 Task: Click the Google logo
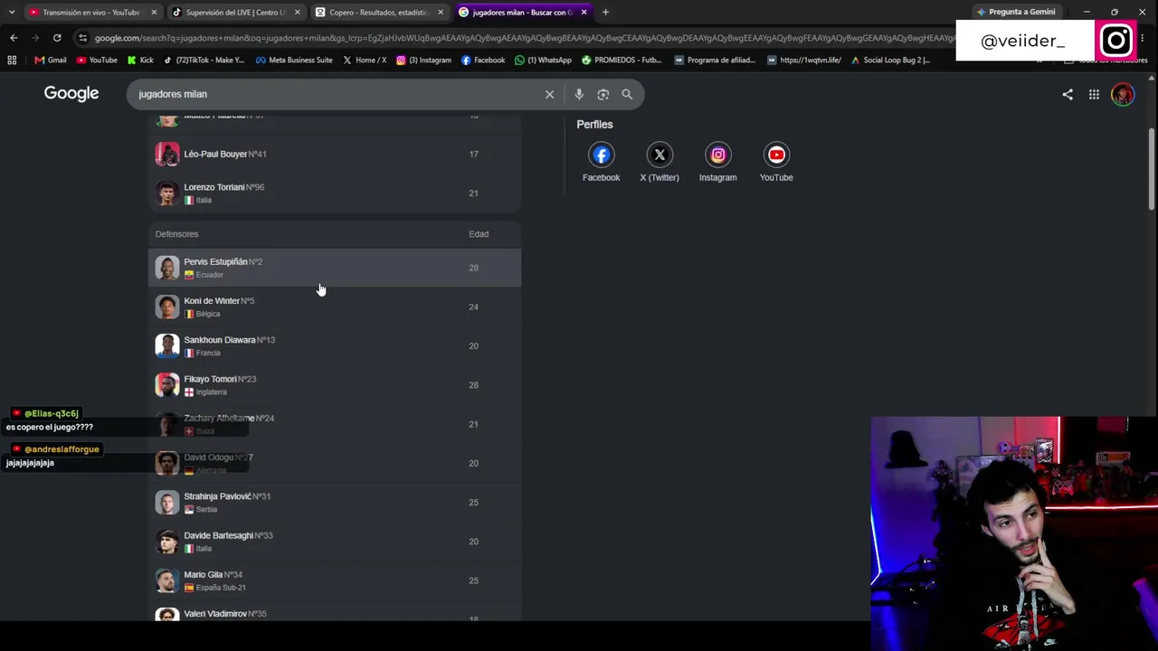pyautogui.click(x=71, y=93)
